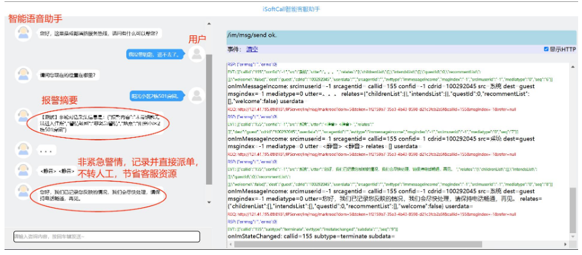Click the chat panel scroll-up arrow

coord(209,24)
